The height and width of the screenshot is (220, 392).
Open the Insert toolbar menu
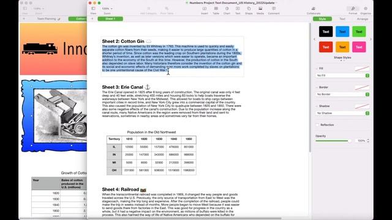[205, 9]
